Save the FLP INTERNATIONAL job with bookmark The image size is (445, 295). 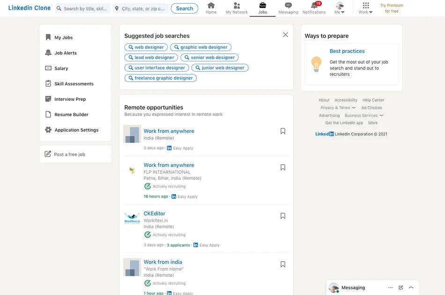click(x=282, y=167)
